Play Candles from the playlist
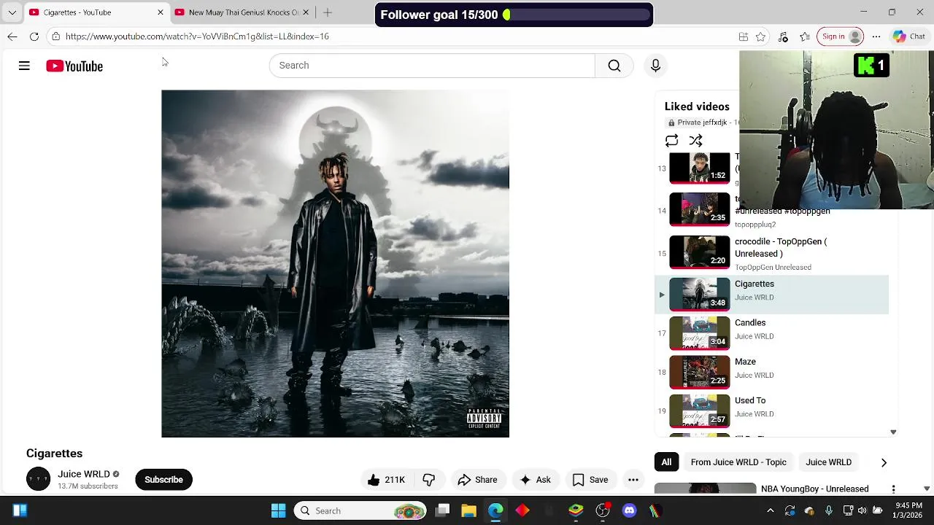 click(772, 333)
